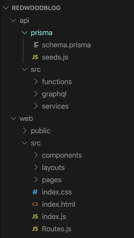Expand the services folder

point(55,106)
